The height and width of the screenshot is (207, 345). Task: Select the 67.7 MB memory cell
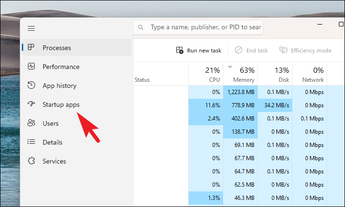(x=240, y=158)
